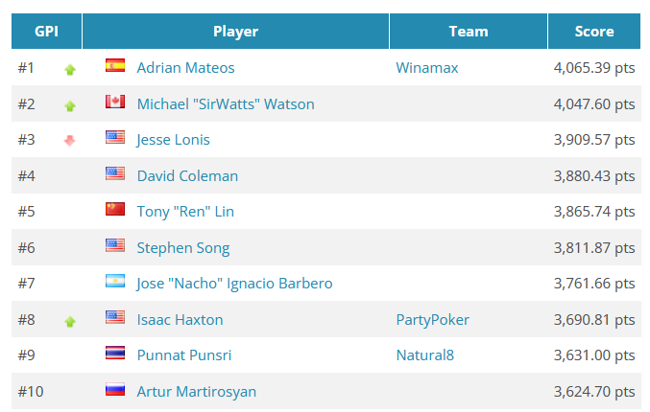The width and height of the screenshot is (650, 412).
Task: View Stephen Song's profile
Action: 183,248
